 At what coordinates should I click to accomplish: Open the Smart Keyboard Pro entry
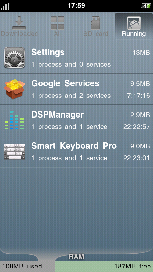76,152
